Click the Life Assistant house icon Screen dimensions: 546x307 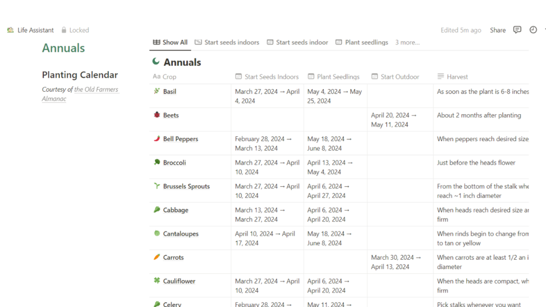[x=10, y=30]
